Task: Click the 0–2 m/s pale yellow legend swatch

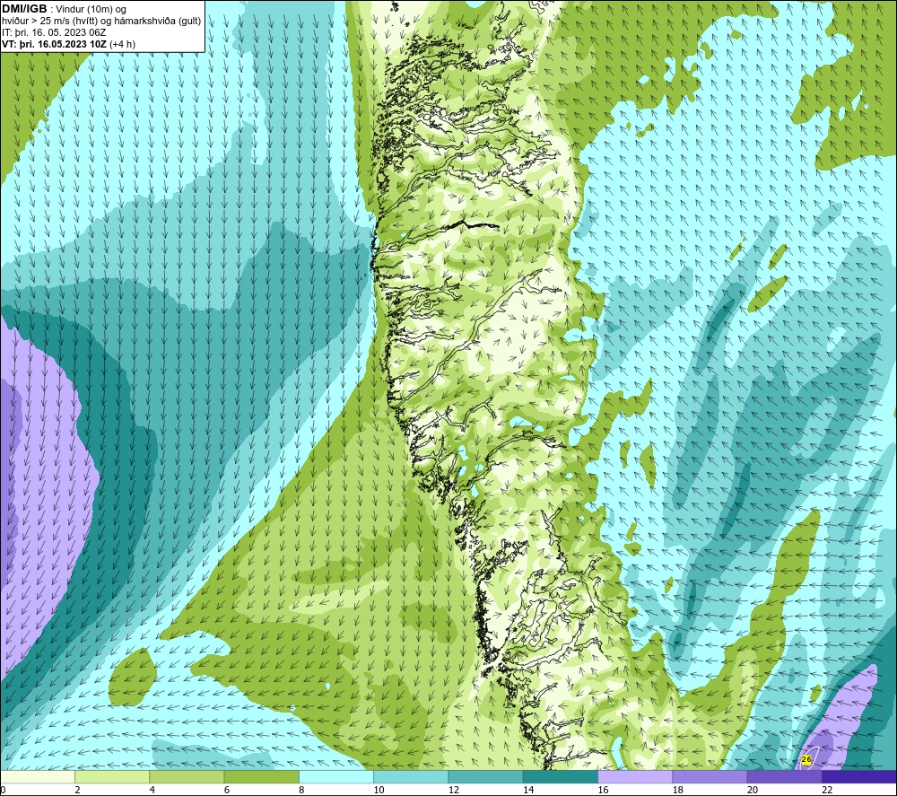Action: (38, 776)
